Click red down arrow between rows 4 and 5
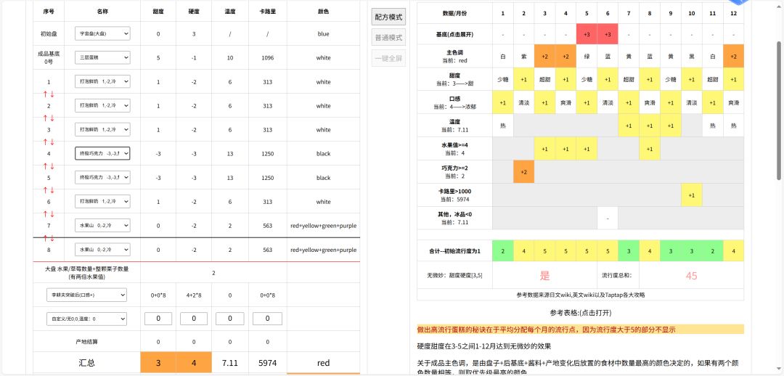The height and width of the screenshot is (376, 784). click(x=52, y=166)
